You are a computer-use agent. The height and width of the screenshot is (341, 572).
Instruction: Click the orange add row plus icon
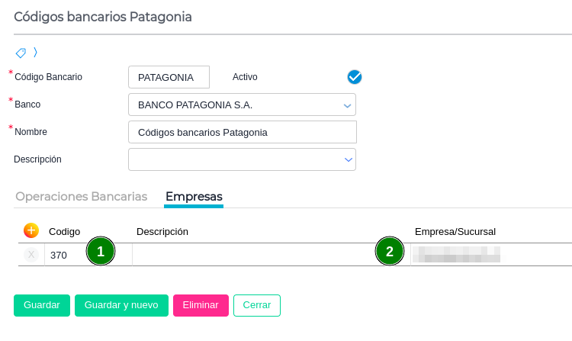(x=31, y=230)
